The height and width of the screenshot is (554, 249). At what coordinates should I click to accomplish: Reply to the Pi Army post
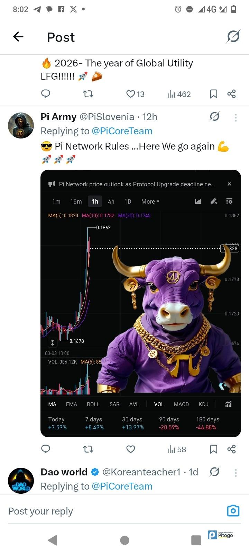click(46, 449)
